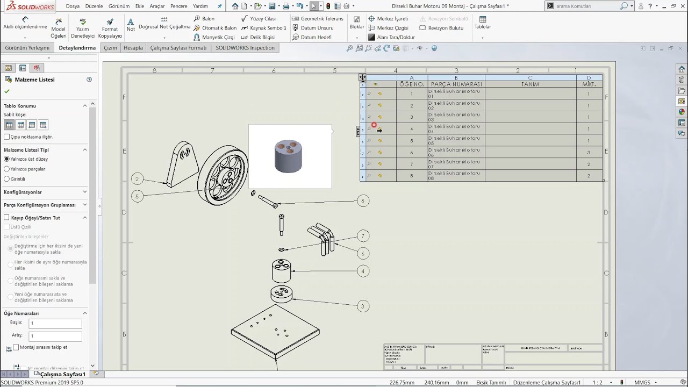Viewport: 688px width, 387px height.
Task: Select Yalnızca parçalar option
Action: tap(7, 169)
